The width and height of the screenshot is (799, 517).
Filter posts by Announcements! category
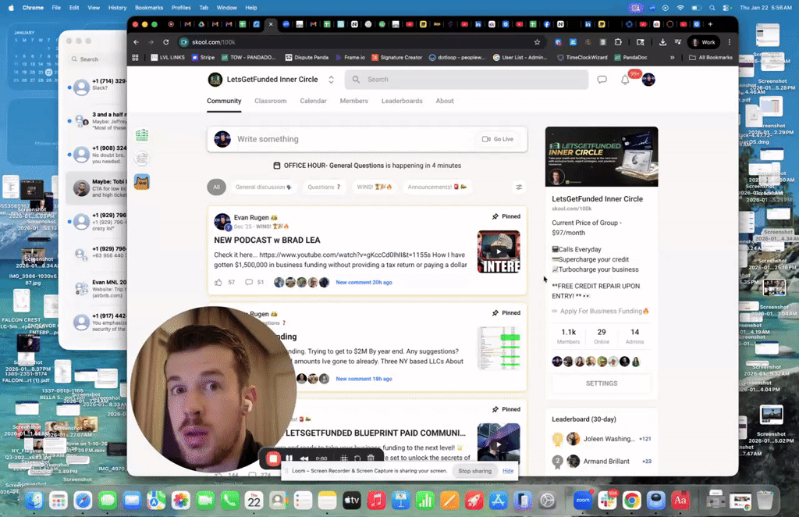[x=437, y=187]
